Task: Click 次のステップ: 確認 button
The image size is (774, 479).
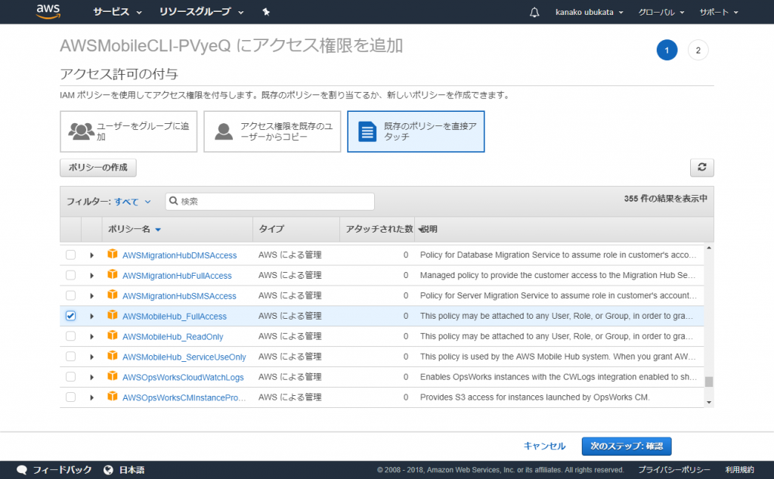Action: point(627,446)
